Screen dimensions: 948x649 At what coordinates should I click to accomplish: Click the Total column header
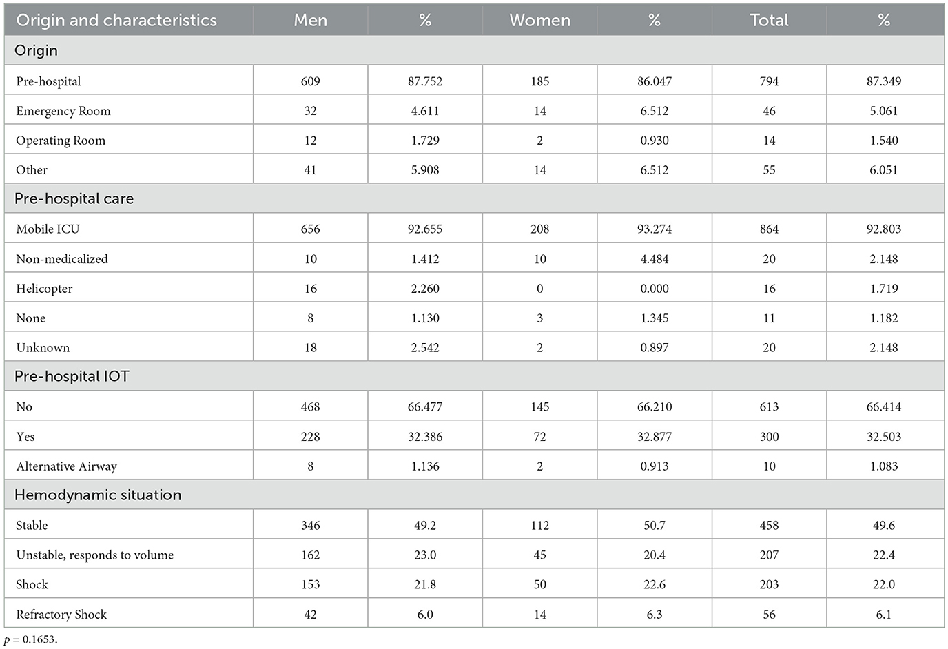click(769, 21)
